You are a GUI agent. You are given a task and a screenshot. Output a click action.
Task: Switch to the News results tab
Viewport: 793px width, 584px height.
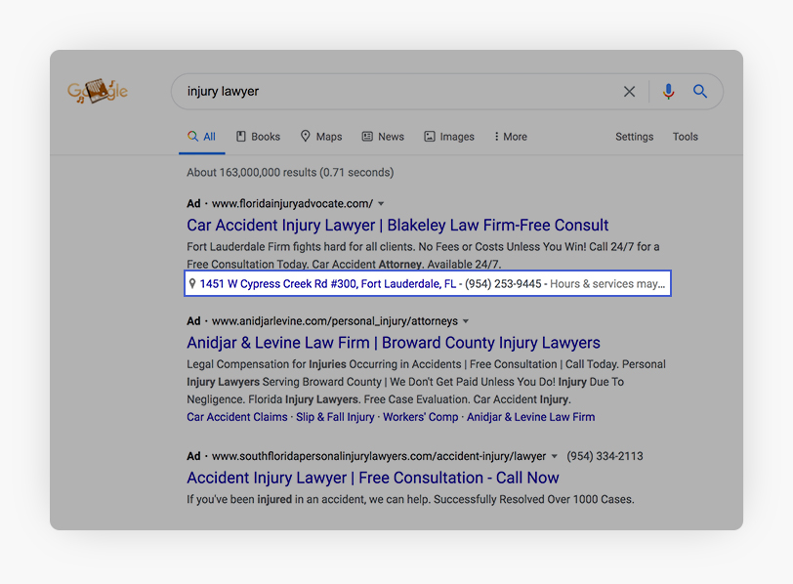pos(382,137)
